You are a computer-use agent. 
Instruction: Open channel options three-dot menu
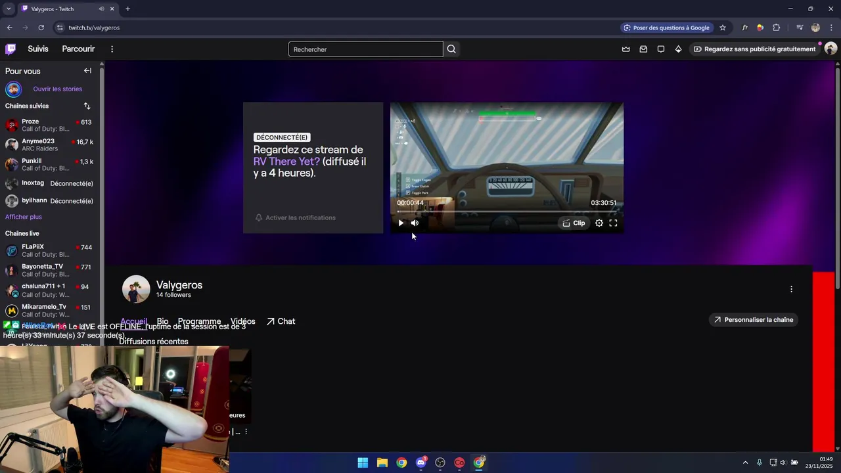[x=791, y=289]
